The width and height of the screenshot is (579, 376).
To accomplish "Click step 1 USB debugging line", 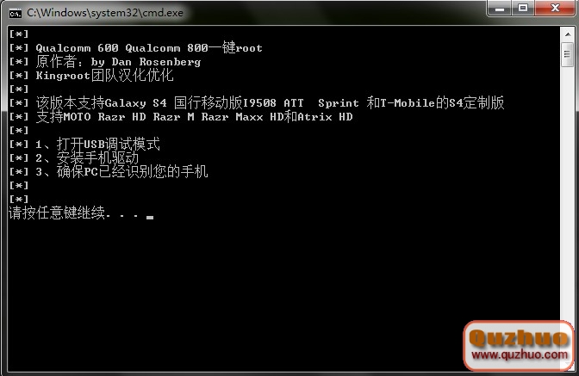I will point(98,145).
